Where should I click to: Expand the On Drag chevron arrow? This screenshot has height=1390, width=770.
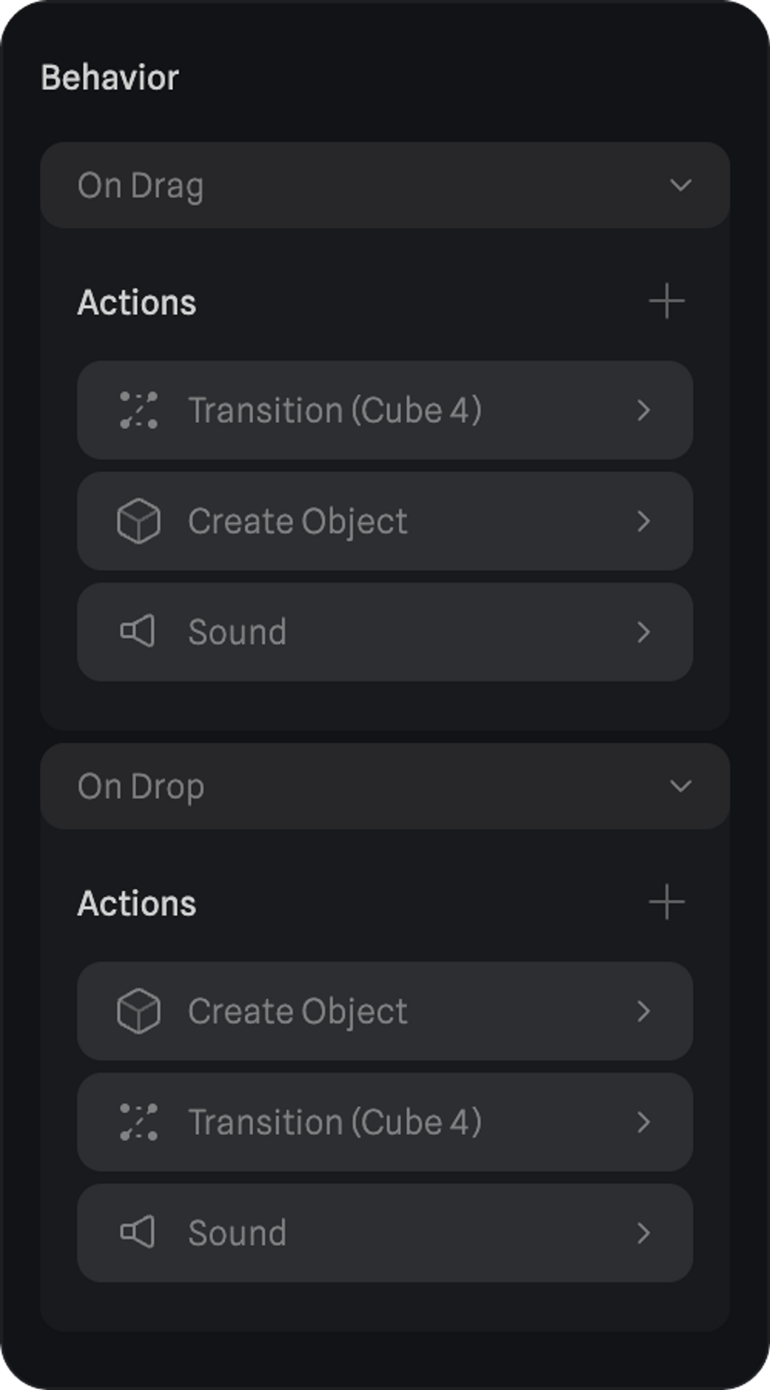tap(681, 185)
